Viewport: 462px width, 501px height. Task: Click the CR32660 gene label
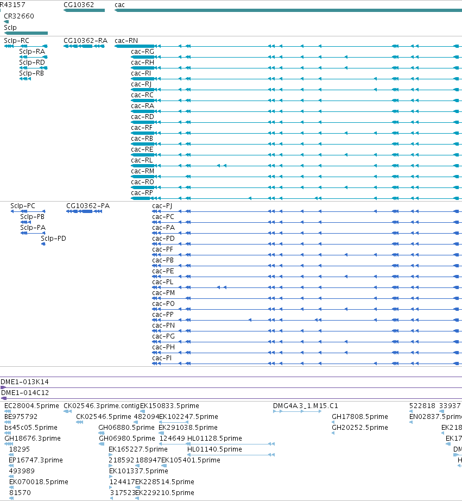[x=19, y=16]
